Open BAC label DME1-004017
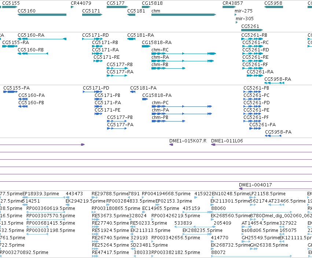The width and height of the screenshot is (312, 258). pyautogui.click(x=255, y=185)
